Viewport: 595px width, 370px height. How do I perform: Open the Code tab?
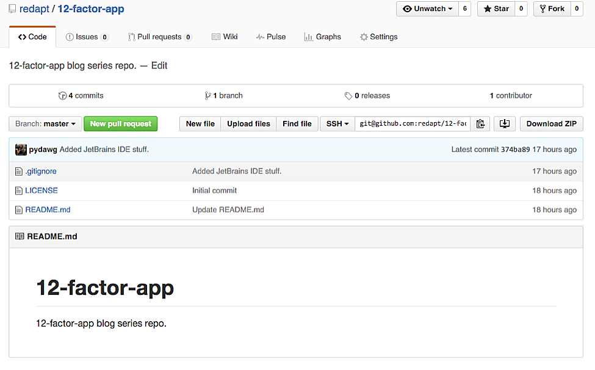click(x=32, y=37)
